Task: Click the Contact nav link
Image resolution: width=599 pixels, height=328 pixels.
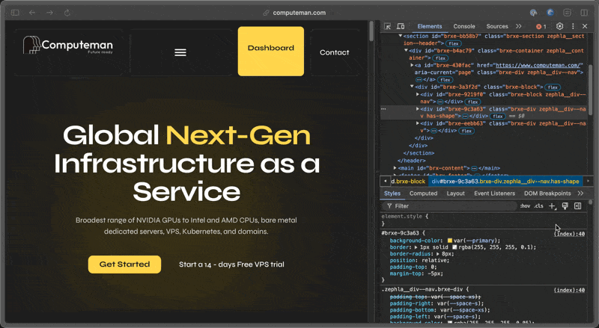Action: coord(334,52)
